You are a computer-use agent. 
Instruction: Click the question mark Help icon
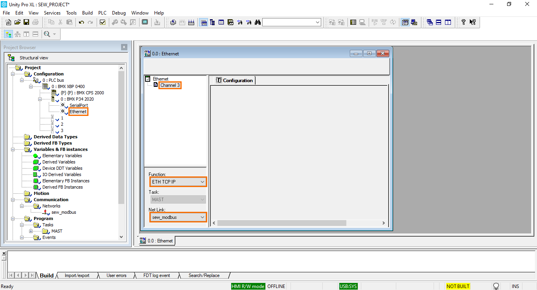coord(463,22)
